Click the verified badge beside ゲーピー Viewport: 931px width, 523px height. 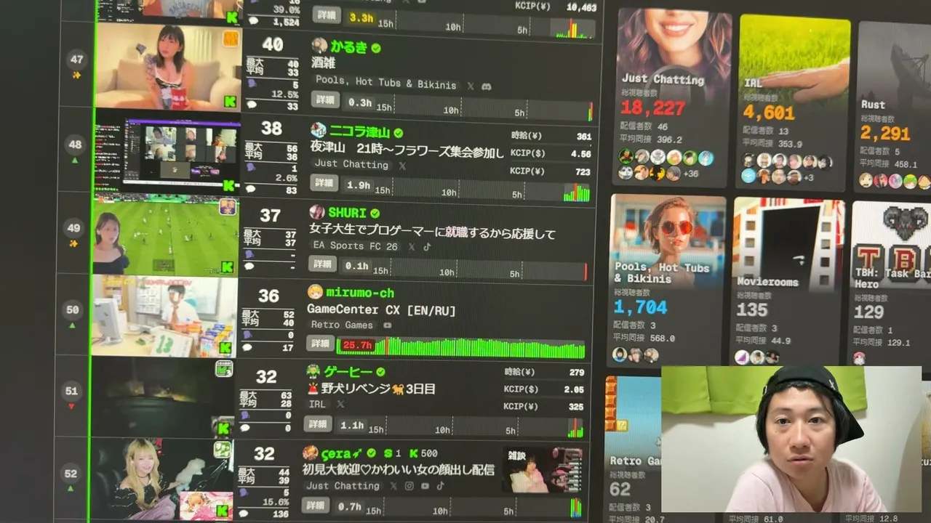380,373
